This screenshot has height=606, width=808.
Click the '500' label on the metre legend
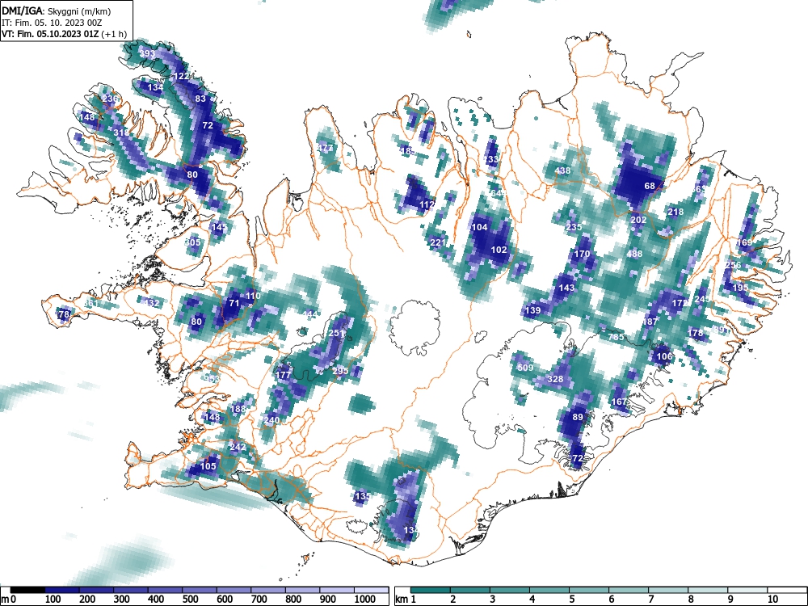[x=190, y=599]
